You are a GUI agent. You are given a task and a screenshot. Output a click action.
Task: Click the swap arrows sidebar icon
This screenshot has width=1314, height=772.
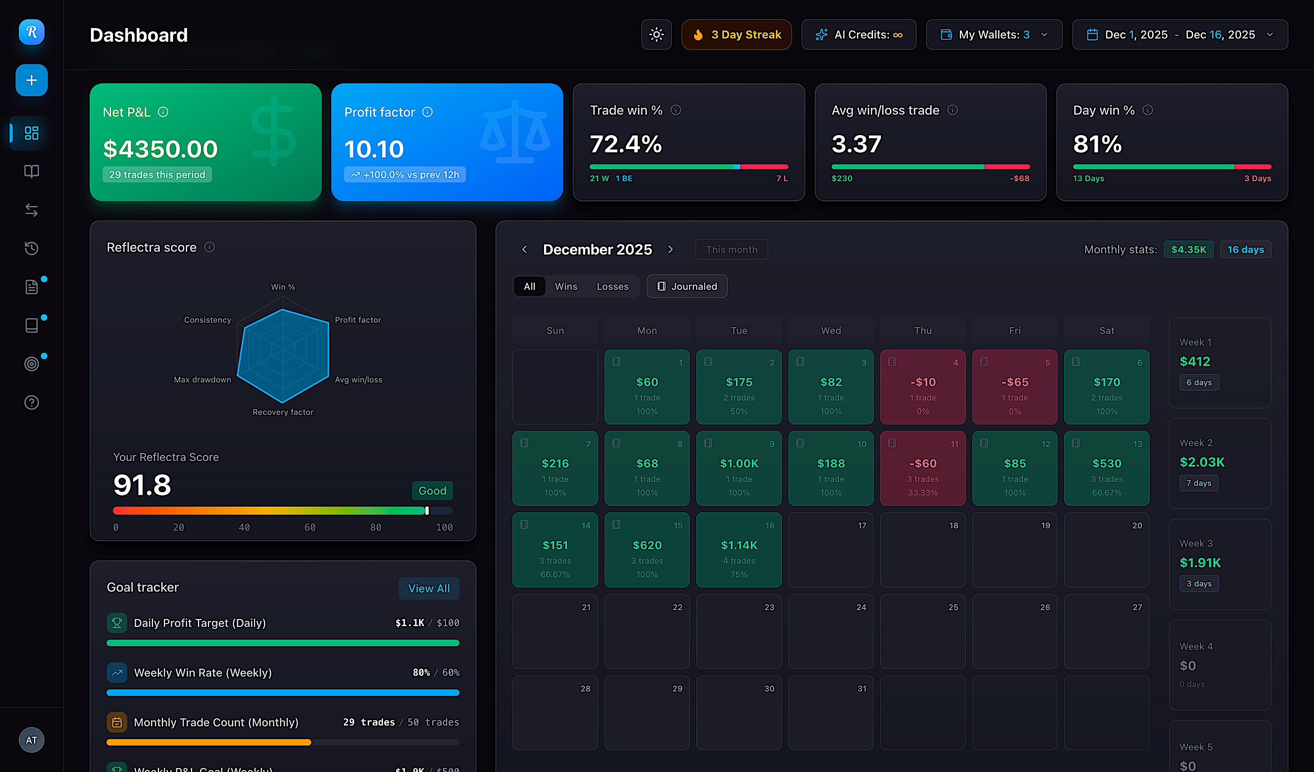tap(31, 210)
